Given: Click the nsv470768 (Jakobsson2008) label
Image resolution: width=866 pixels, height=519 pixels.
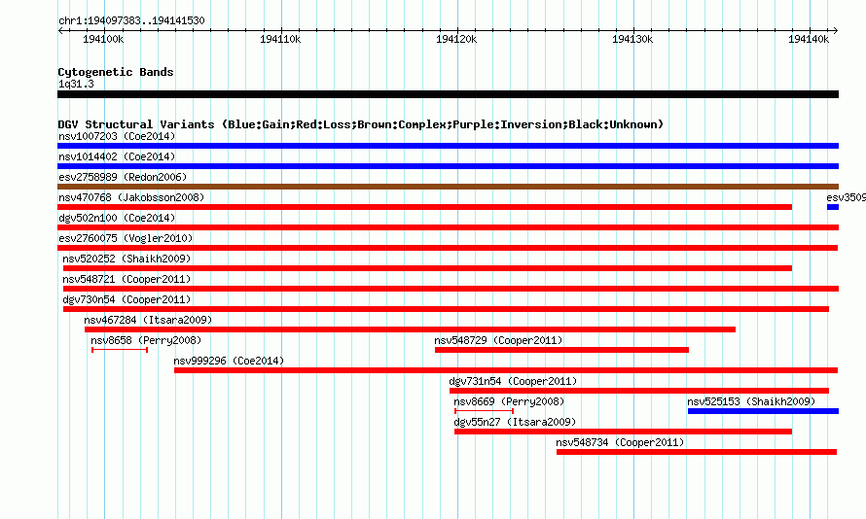Looking at the screenshot, I should tap(131, 197).
